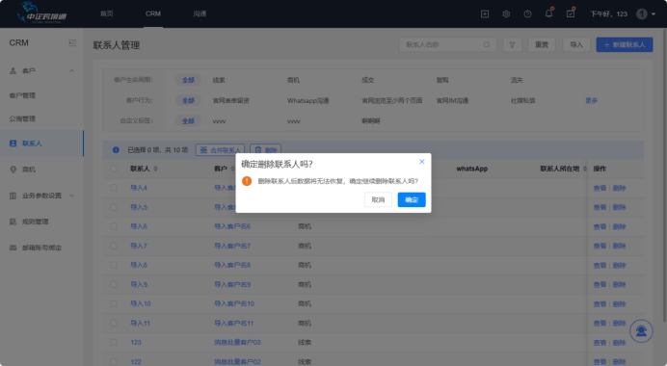Screen dimensions: 667x366
Task: Click 删除 for the 导入4 row
Action: (x=620, y=188)
